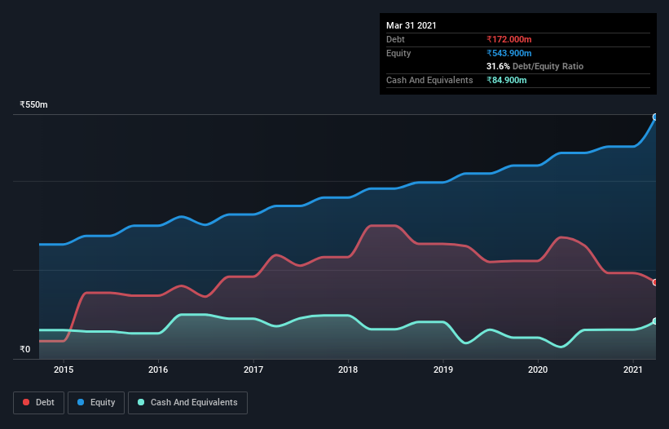Viewport: 669px width, 429px height.
Task: Click the ₹543.900m equity value
Action: (x=509, y=53)
